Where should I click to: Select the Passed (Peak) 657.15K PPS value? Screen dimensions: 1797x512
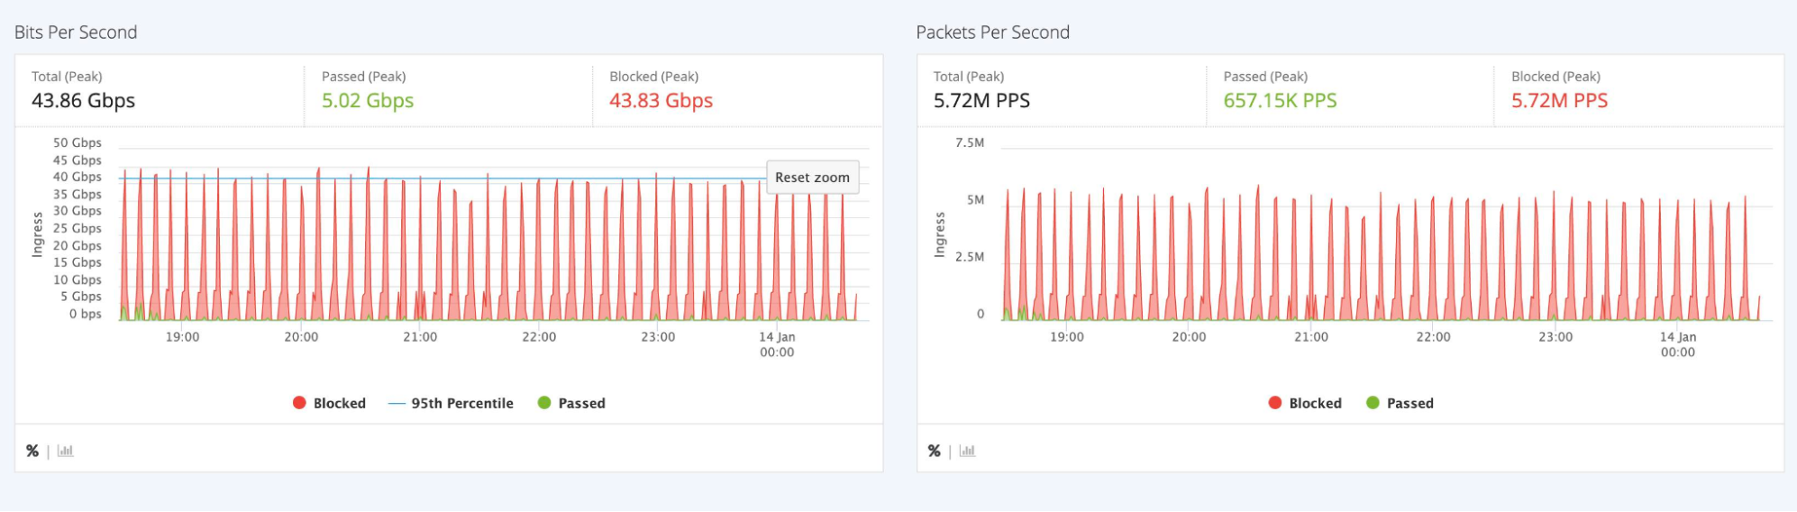tap(1280, 100)
